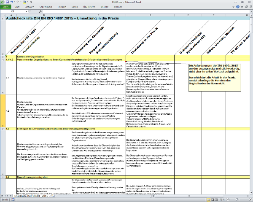Select the Checkliste ISO 14001_2015 sheet tab
Image resolution: width=253 pixels, height=202 pixels.
click(x=27, y=196)
